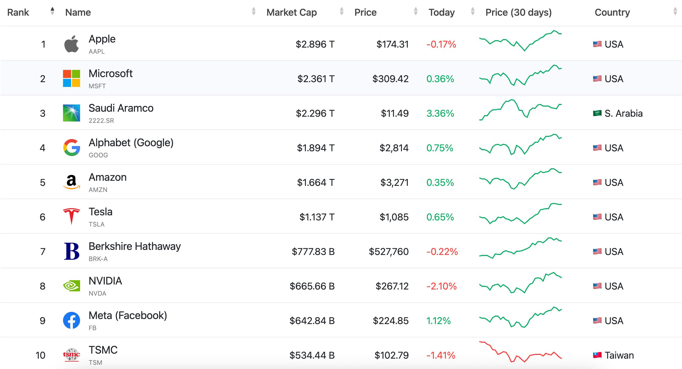Click the USA flag in Tesla's row
Image resolution: width=682 pixels, height=369 pixels.
pyautogui.click(x=597, y=217)
